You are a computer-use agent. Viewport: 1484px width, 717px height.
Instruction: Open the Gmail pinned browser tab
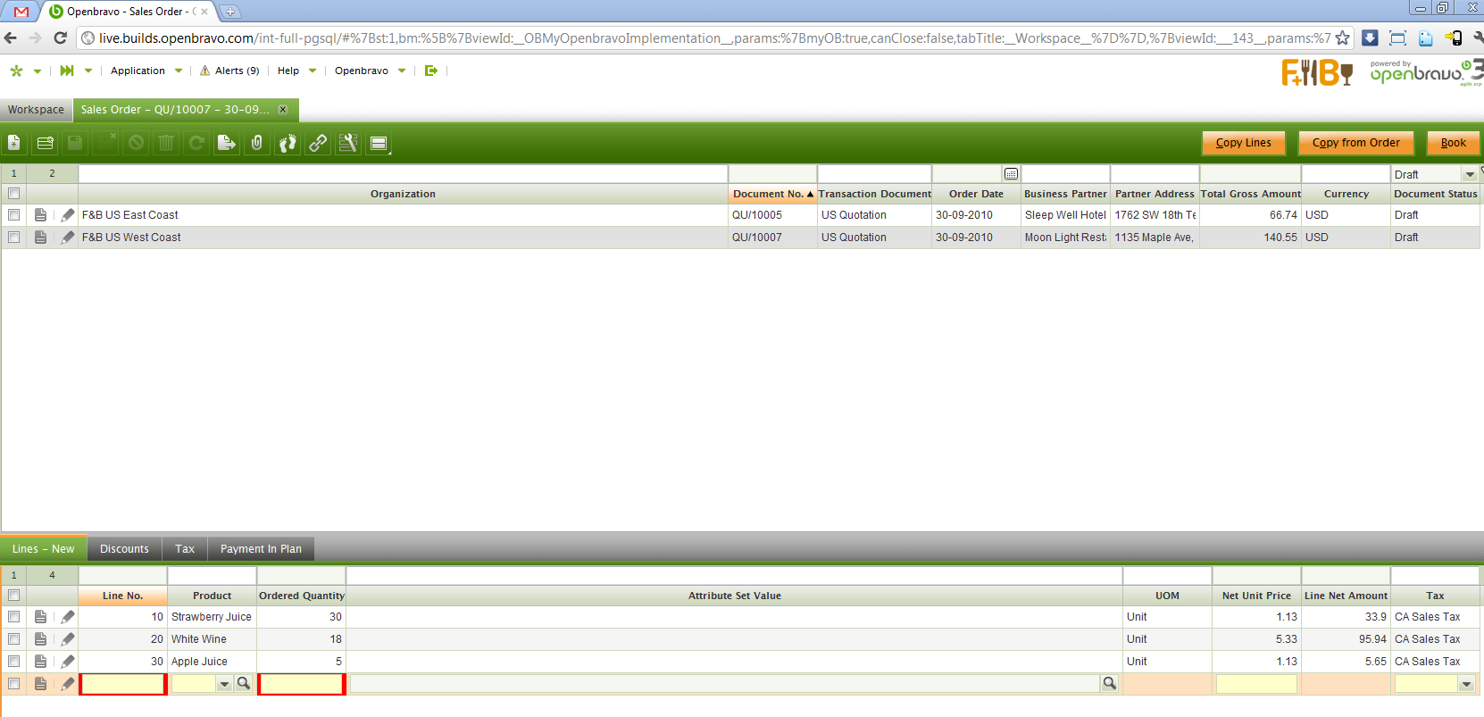21,12
